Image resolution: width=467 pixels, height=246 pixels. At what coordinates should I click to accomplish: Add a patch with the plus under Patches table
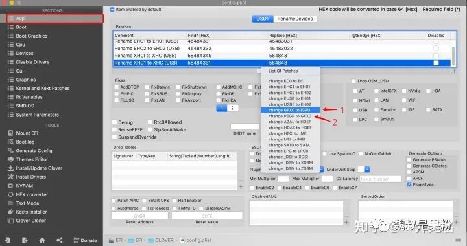point(454,71)
